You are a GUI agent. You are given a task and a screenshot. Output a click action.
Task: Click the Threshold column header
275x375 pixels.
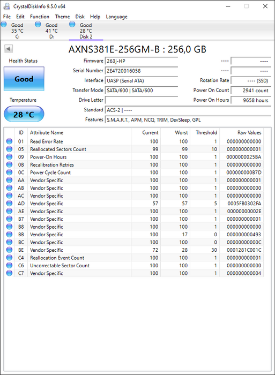click(x=205, y=132)
